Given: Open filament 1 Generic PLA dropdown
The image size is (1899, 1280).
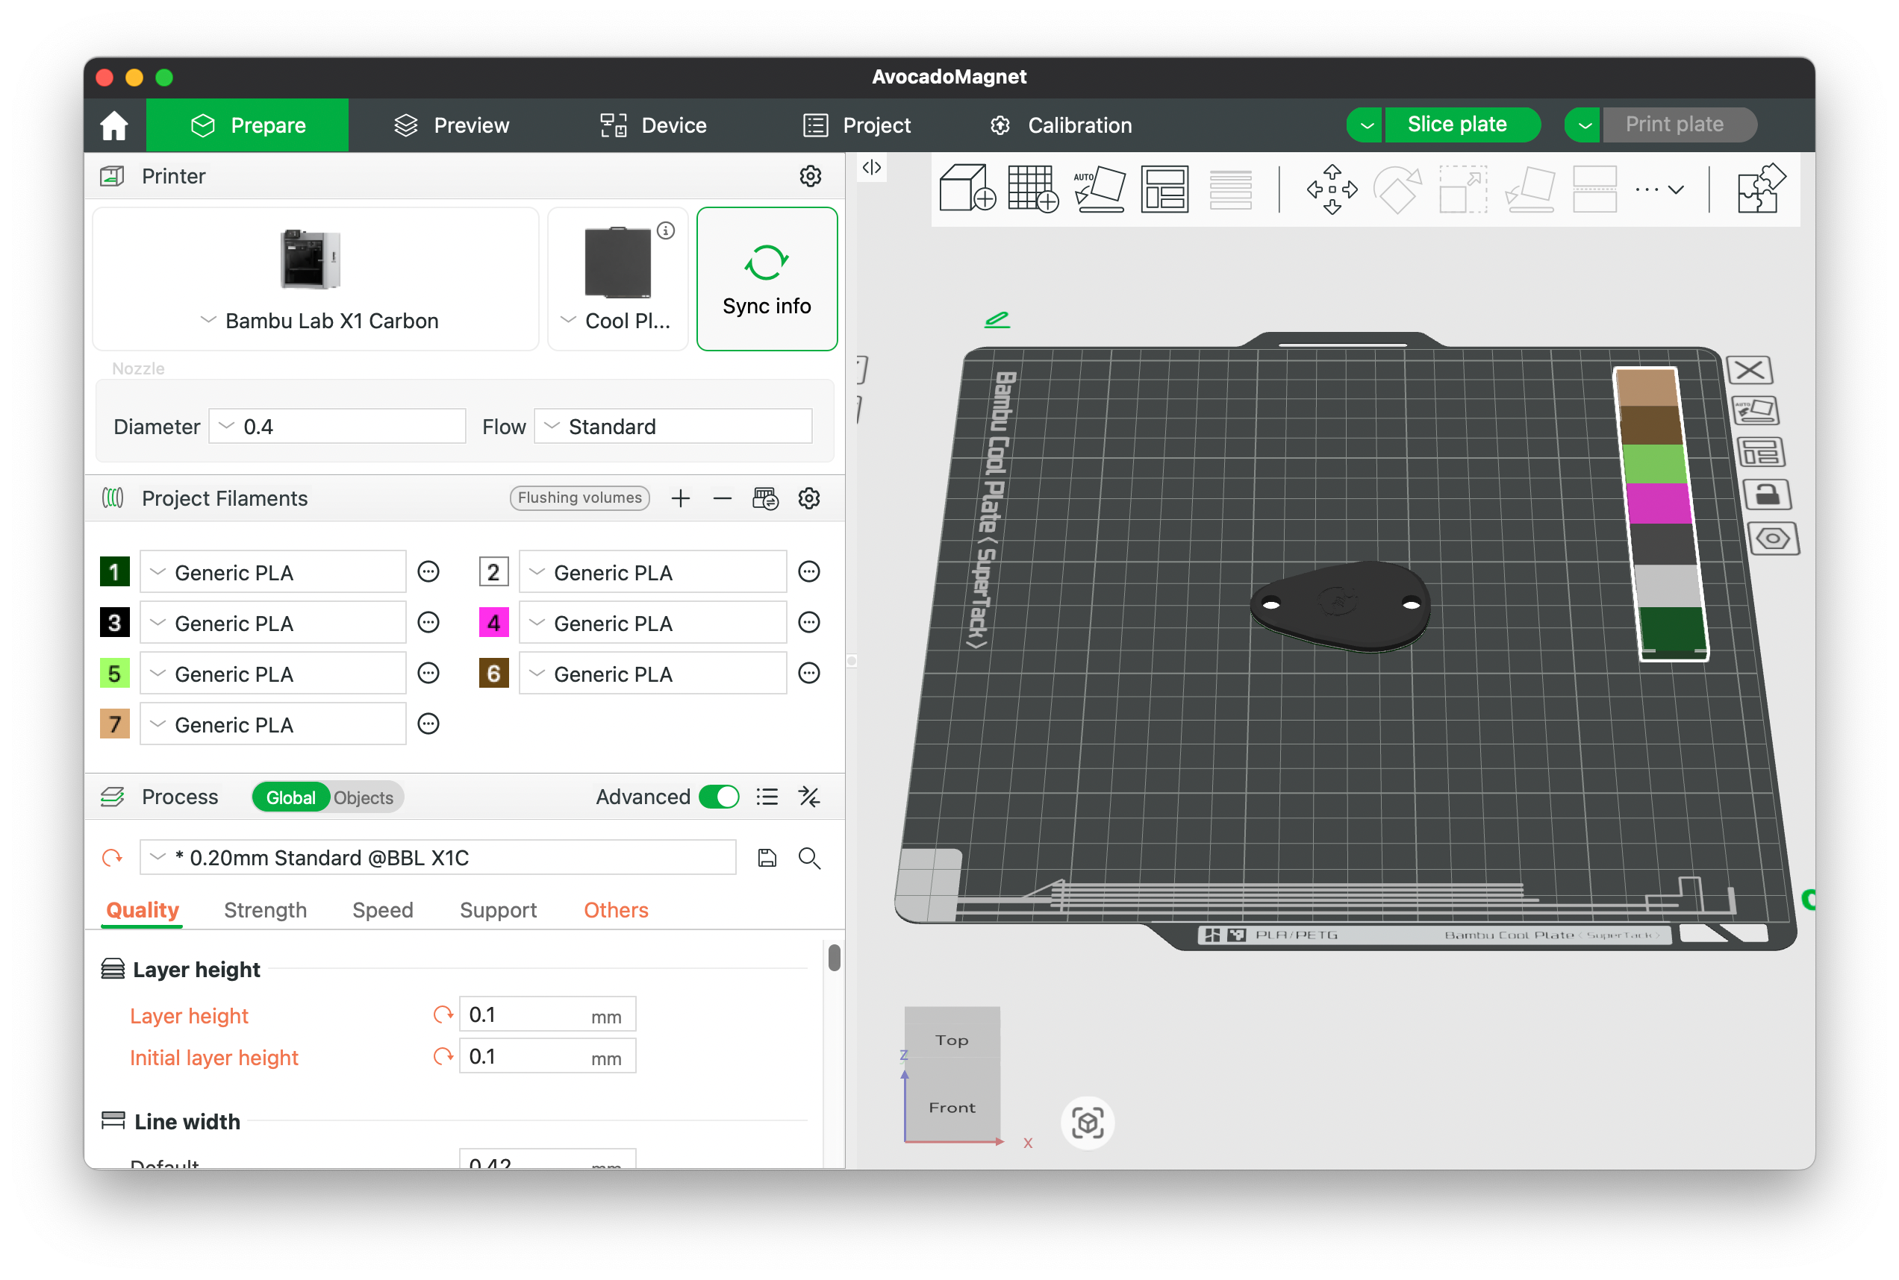Looking at the screenshot, I should (272, 572).
